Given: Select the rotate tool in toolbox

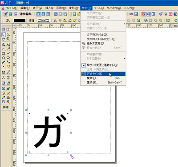Looking at the screenshot, I should [x=4, y=39].
